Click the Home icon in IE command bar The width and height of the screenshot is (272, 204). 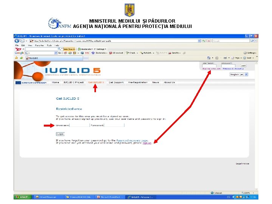(209, 58)
